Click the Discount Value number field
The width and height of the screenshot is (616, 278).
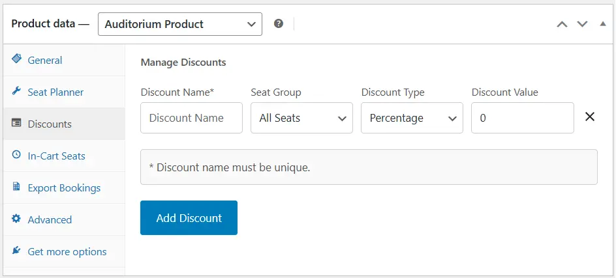pos(522,118)
